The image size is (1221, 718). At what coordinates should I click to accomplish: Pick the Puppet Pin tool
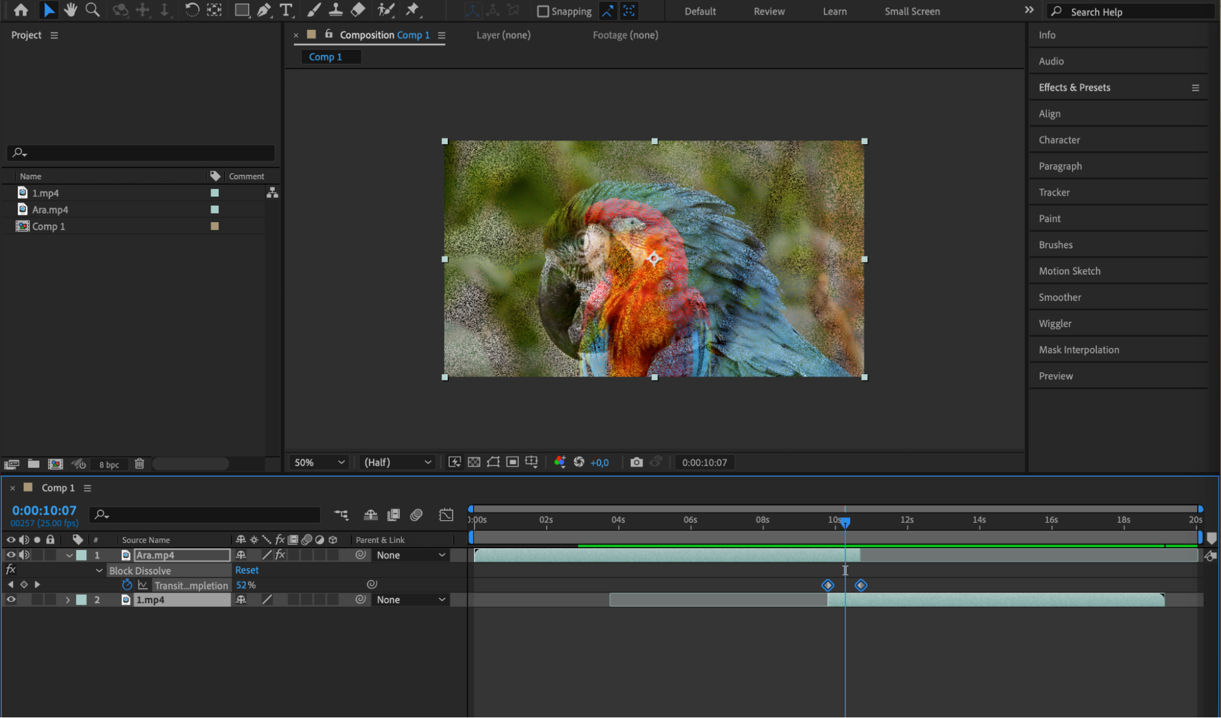coord(413,10)
